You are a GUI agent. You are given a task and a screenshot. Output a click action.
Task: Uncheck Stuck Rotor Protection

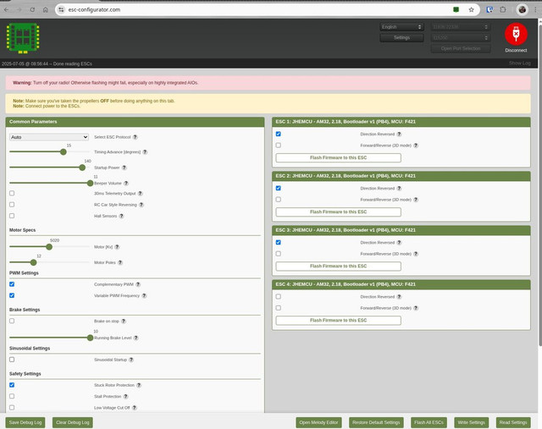[12, 385]
